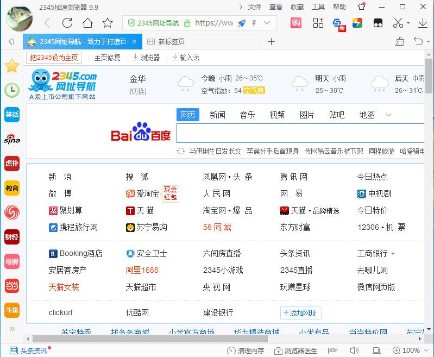Go to browser home page icon
Screen dimensions: 434x357
pyautogui.click(x=87, y=23)
